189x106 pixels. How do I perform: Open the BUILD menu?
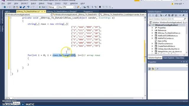(33, 4)
